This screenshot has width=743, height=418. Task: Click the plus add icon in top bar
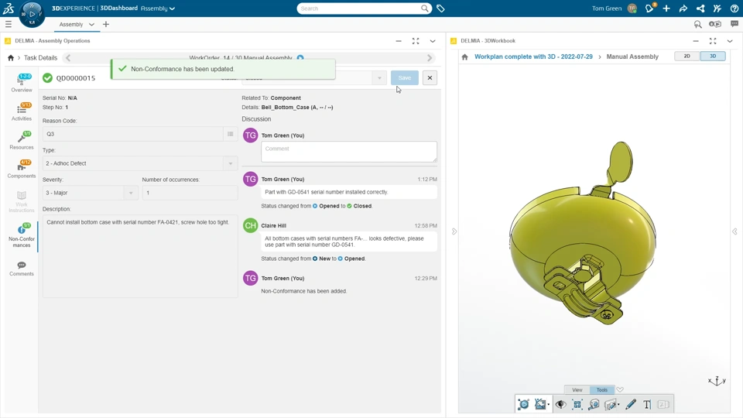(x=666, y=8)
